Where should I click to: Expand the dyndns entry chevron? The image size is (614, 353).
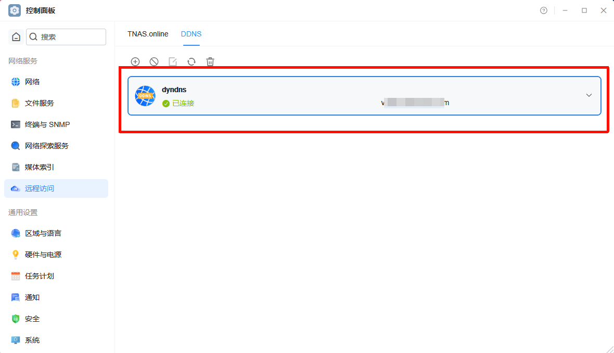click(589, 95)
